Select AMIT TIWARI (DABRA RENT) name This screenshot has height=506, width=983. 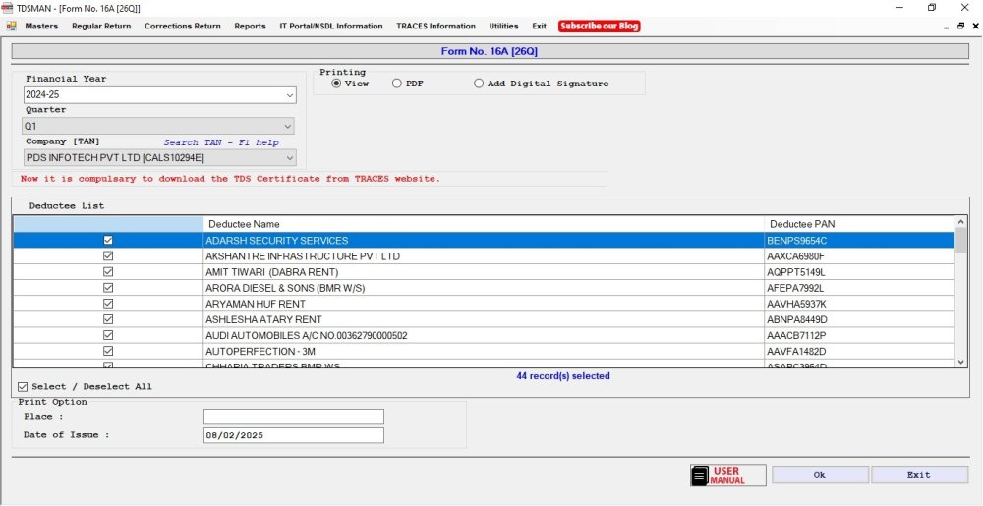click(484, 272)
